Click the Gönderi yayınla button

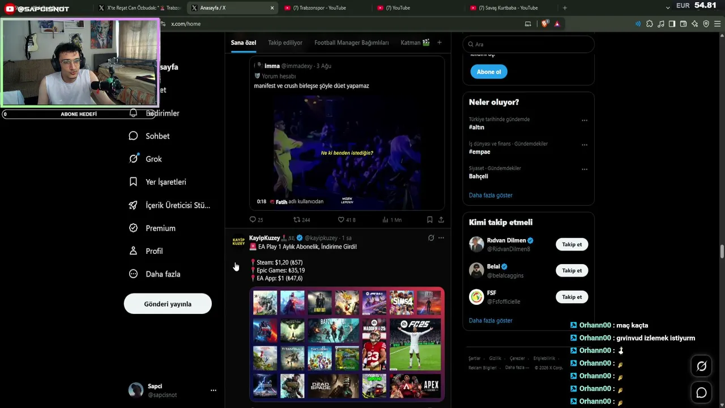168,304
